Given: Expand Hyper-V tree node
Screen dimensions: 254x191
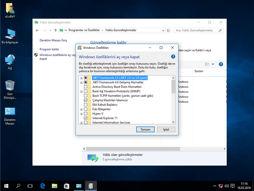Looking at the screenshot, I should pos(81,114).
